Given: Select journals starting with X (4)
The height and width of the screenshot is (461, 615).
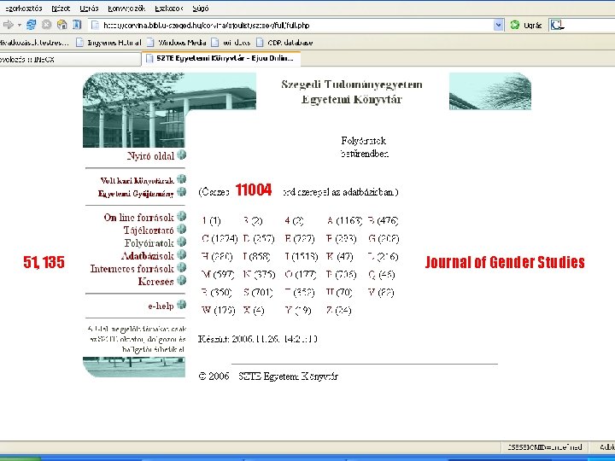Looking at the screenshot, I should 254,311.
